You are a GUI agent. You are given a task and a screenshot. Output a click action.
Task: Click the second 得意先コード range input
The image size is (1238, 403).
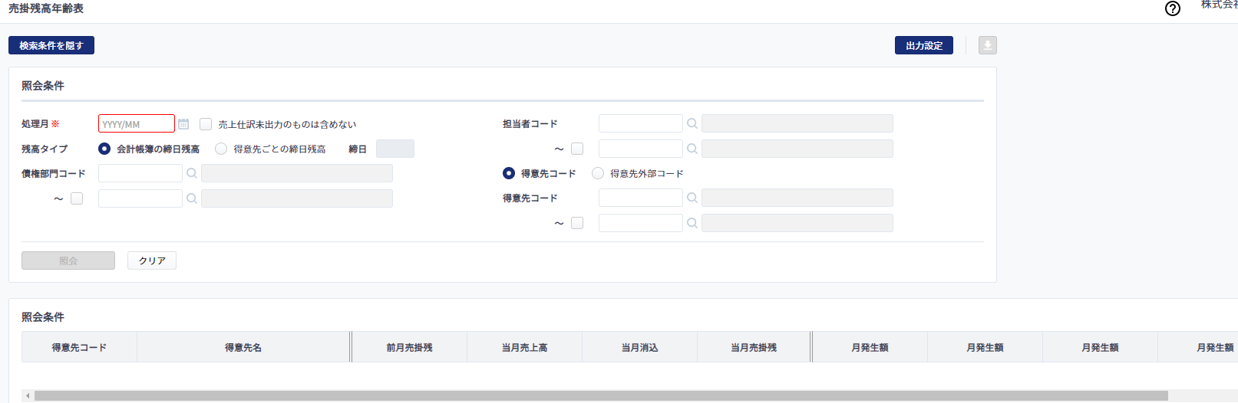pos(641,223)
